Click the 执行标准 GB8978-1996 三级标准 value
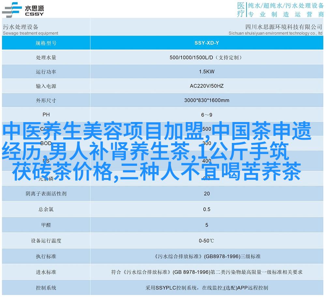This screenshot has height=297, width=326. tap(207, 256)
